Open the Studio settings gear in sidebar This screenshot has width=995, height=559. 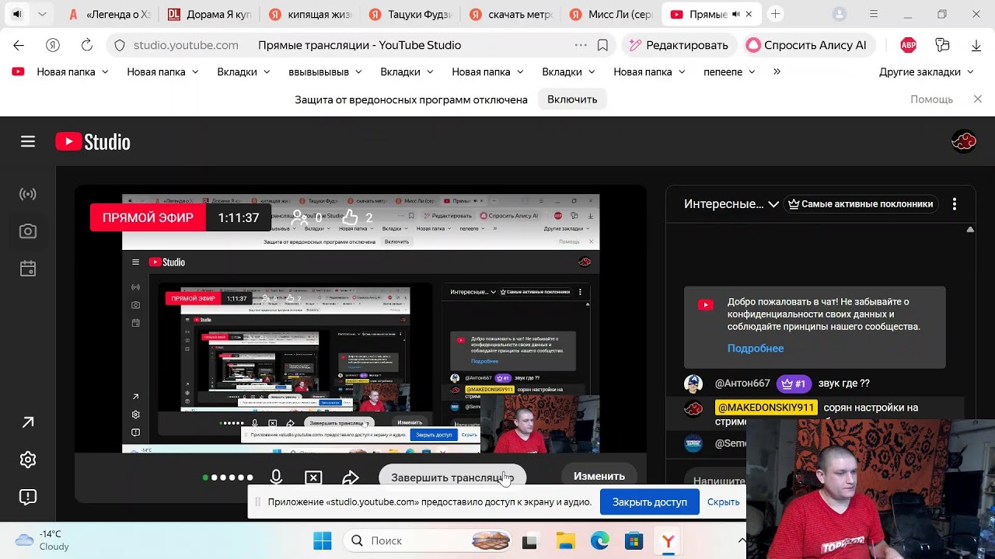(28, 460)
